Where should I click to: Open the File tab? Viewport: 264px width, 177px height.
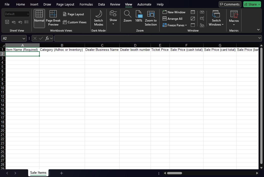(7, 5)
